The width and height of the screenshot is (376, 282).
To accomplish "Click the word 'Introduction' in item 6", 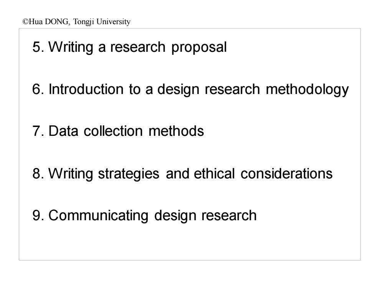I will tap(86, 89).
